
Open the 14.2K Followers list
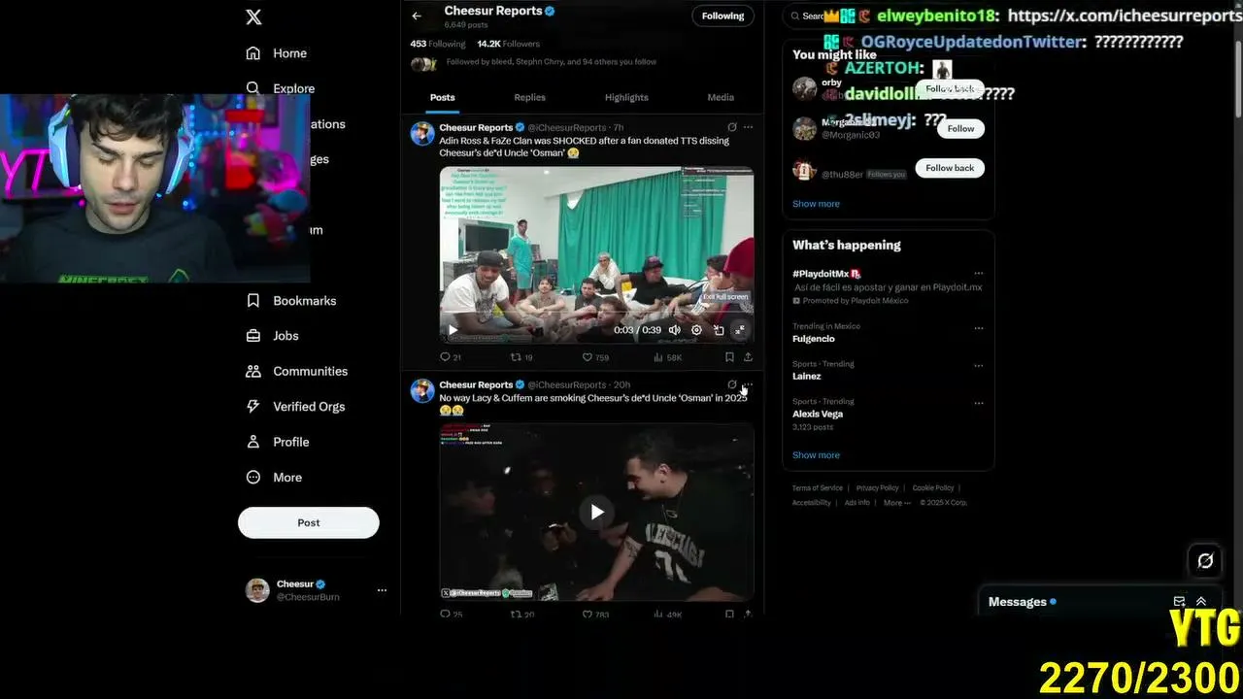(508, 44)
